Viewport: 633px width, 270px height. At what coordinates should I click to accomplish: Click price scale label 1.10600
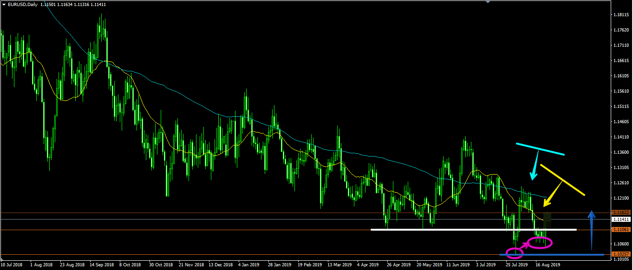click(620, 244)
